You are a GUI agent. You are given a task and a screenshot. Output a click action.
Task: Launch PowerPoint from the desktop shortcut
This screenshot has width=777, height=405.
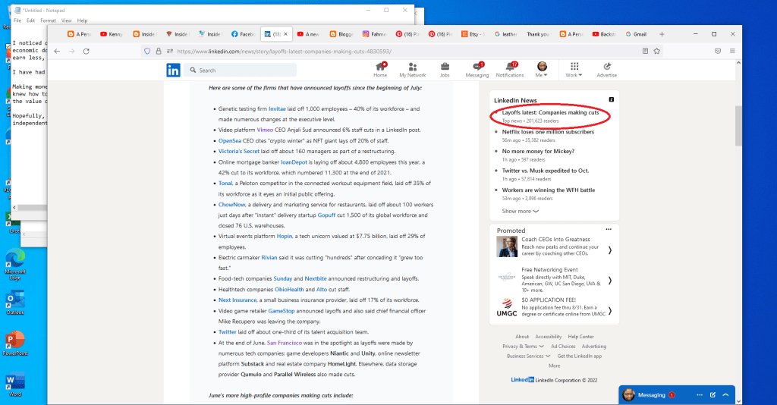pos(15,342)
